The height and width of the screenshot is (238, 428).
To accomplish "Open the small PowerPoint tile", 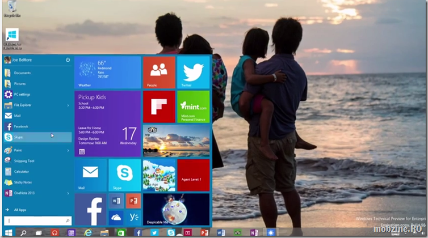I will coord(133,201).
